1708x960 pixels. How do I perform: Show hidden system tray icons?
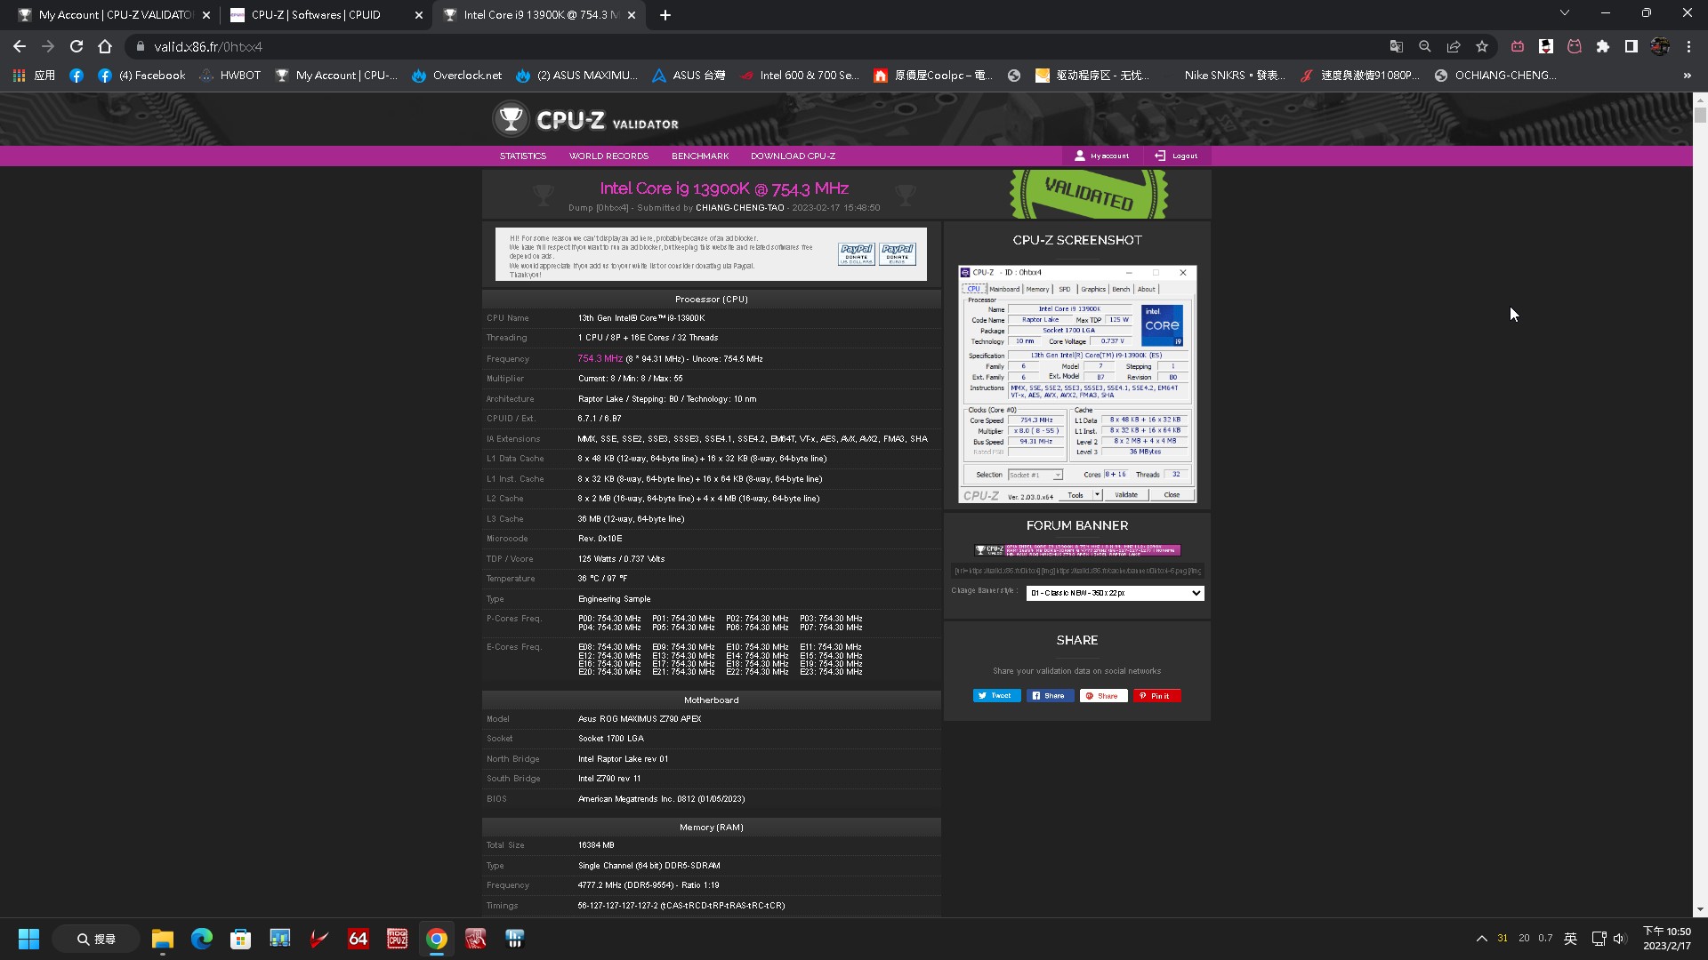pos(1481,939)
